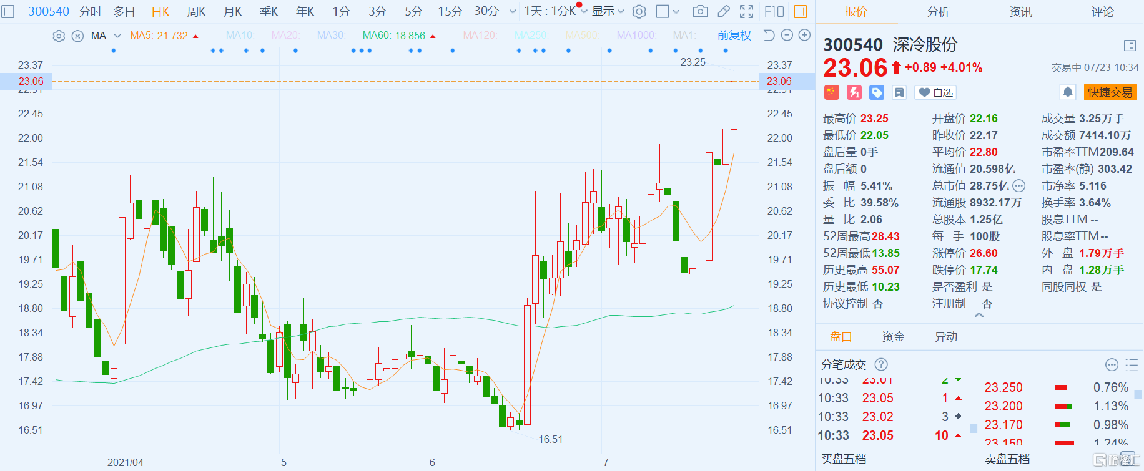
Task: Toggle the left sidebar panel icon
Action: pos(7,11)
